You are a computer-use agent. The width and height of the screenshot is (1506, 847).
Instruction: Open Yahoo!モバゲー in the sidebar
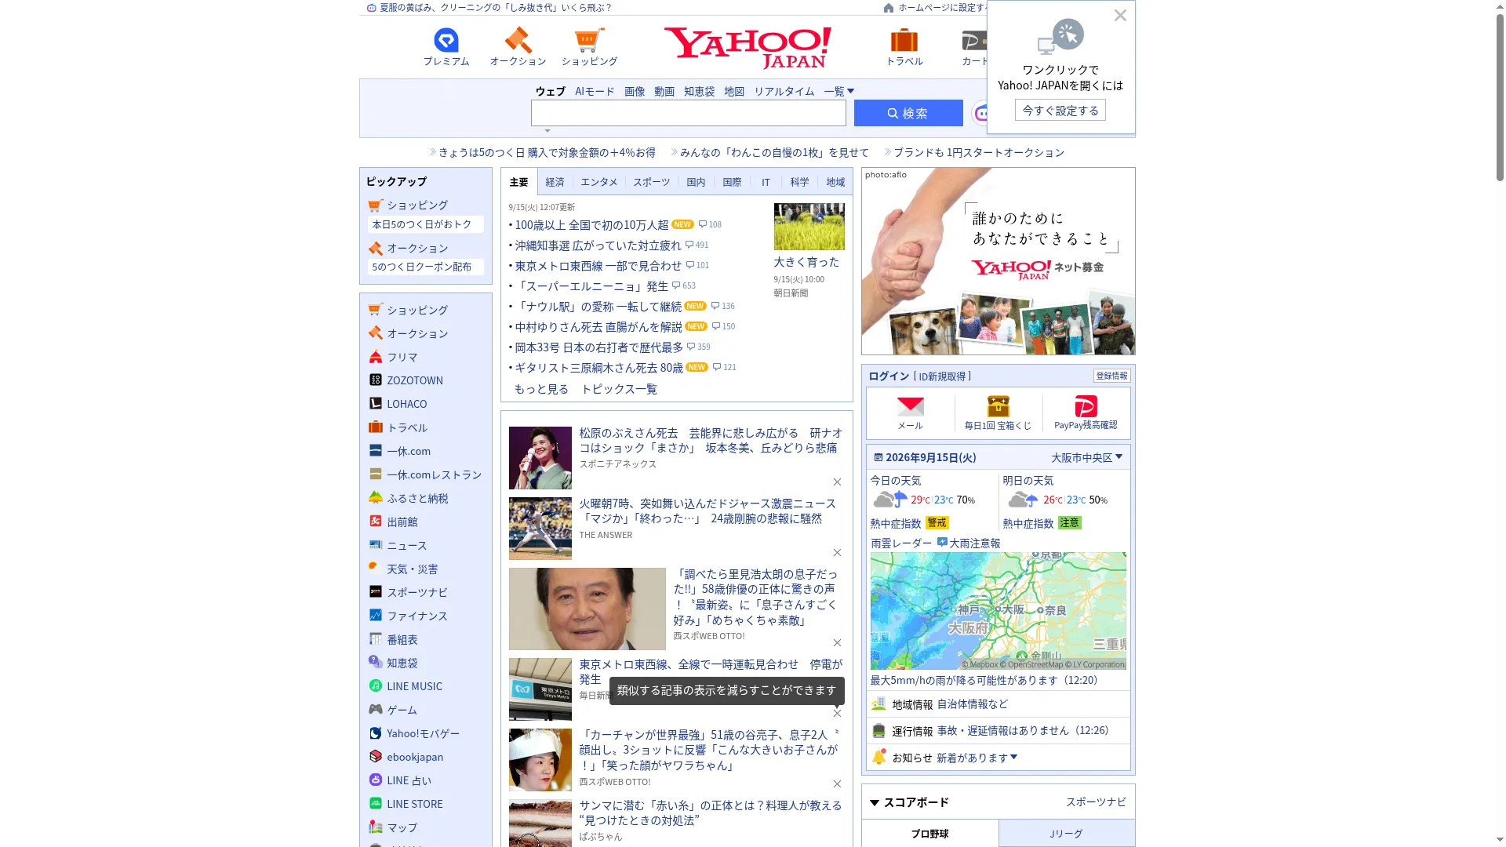coord(423,733)
